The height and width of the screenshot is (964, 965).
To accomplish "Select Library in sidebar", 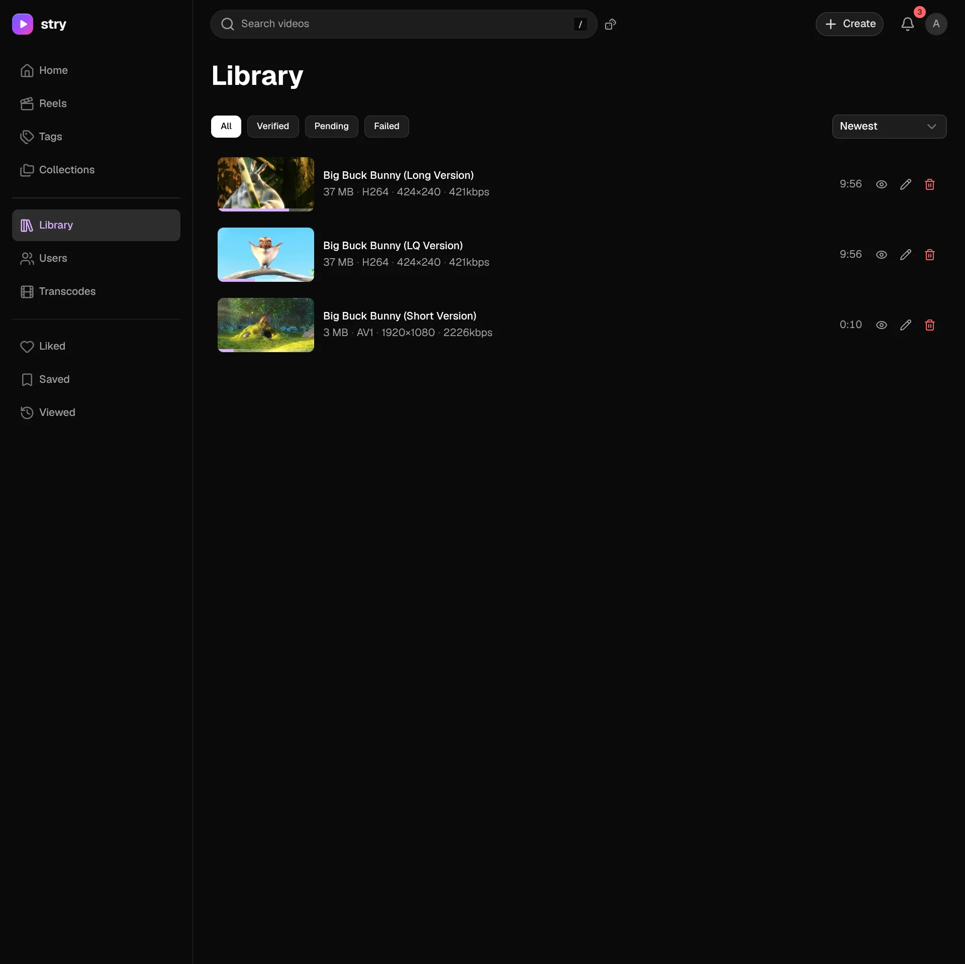I will (96, 225).
